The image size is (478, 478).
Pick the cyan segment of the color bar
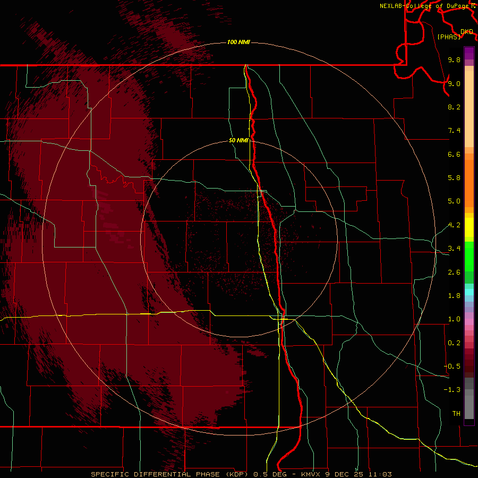pyautogui.click(x=469, y=292)
